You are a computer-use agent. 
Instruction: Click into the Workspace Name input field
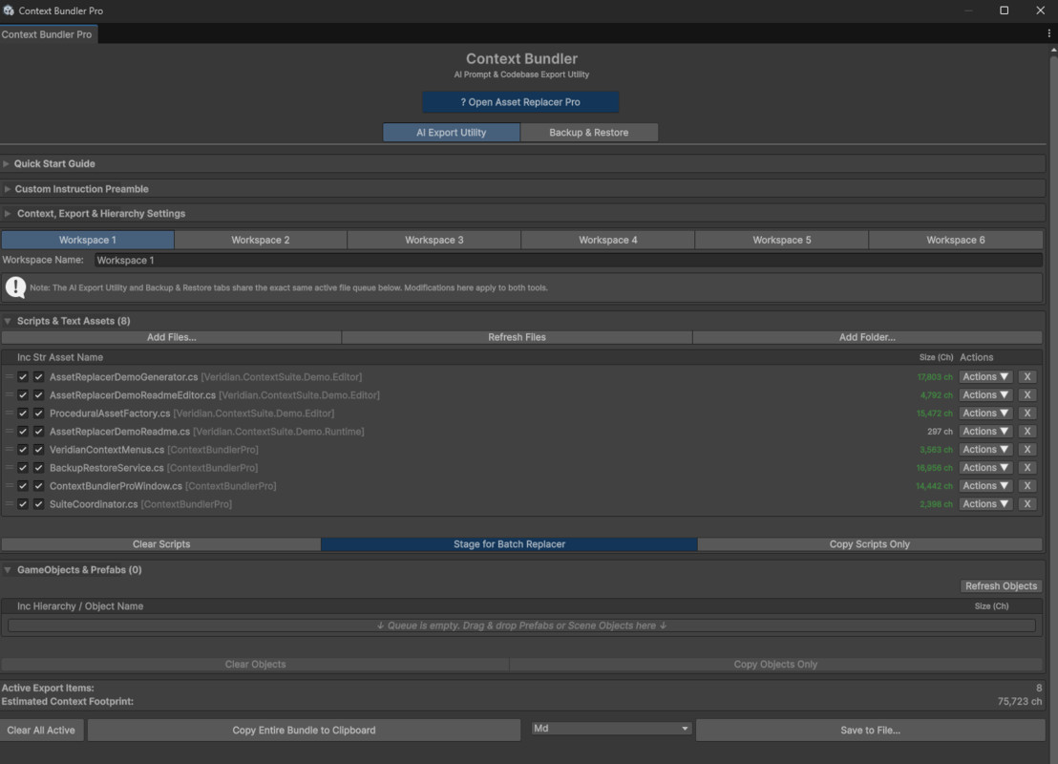tap(568, 260)
